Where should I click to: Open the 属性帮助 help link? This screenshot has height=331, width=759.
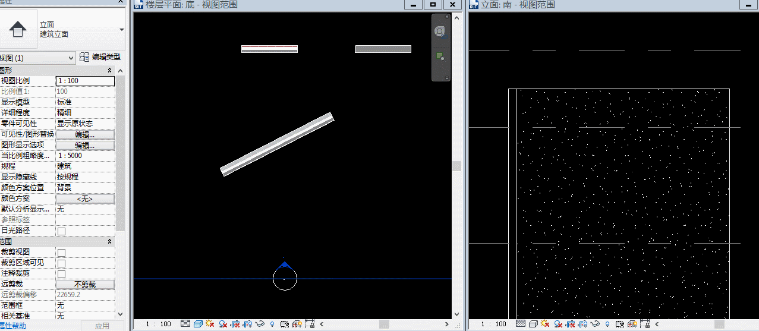12,326
